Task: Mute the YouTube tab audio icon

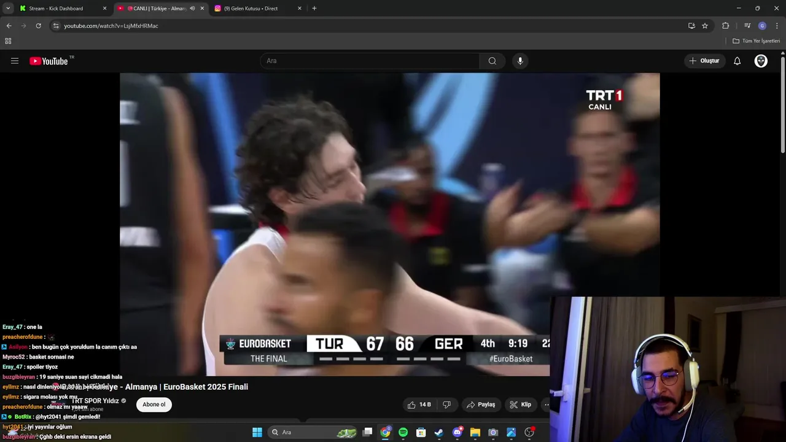Action: [192, 9]
